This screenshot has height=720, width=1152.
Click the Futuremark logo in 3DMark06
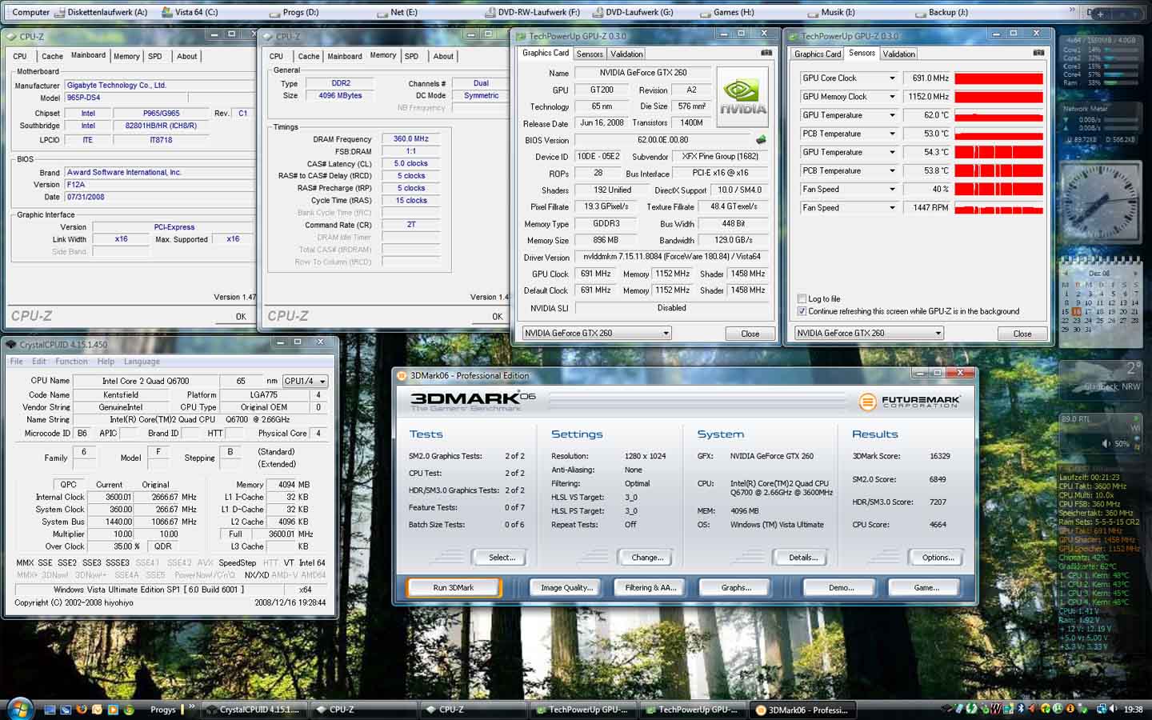pyautogui.click(x=910, y=402)
